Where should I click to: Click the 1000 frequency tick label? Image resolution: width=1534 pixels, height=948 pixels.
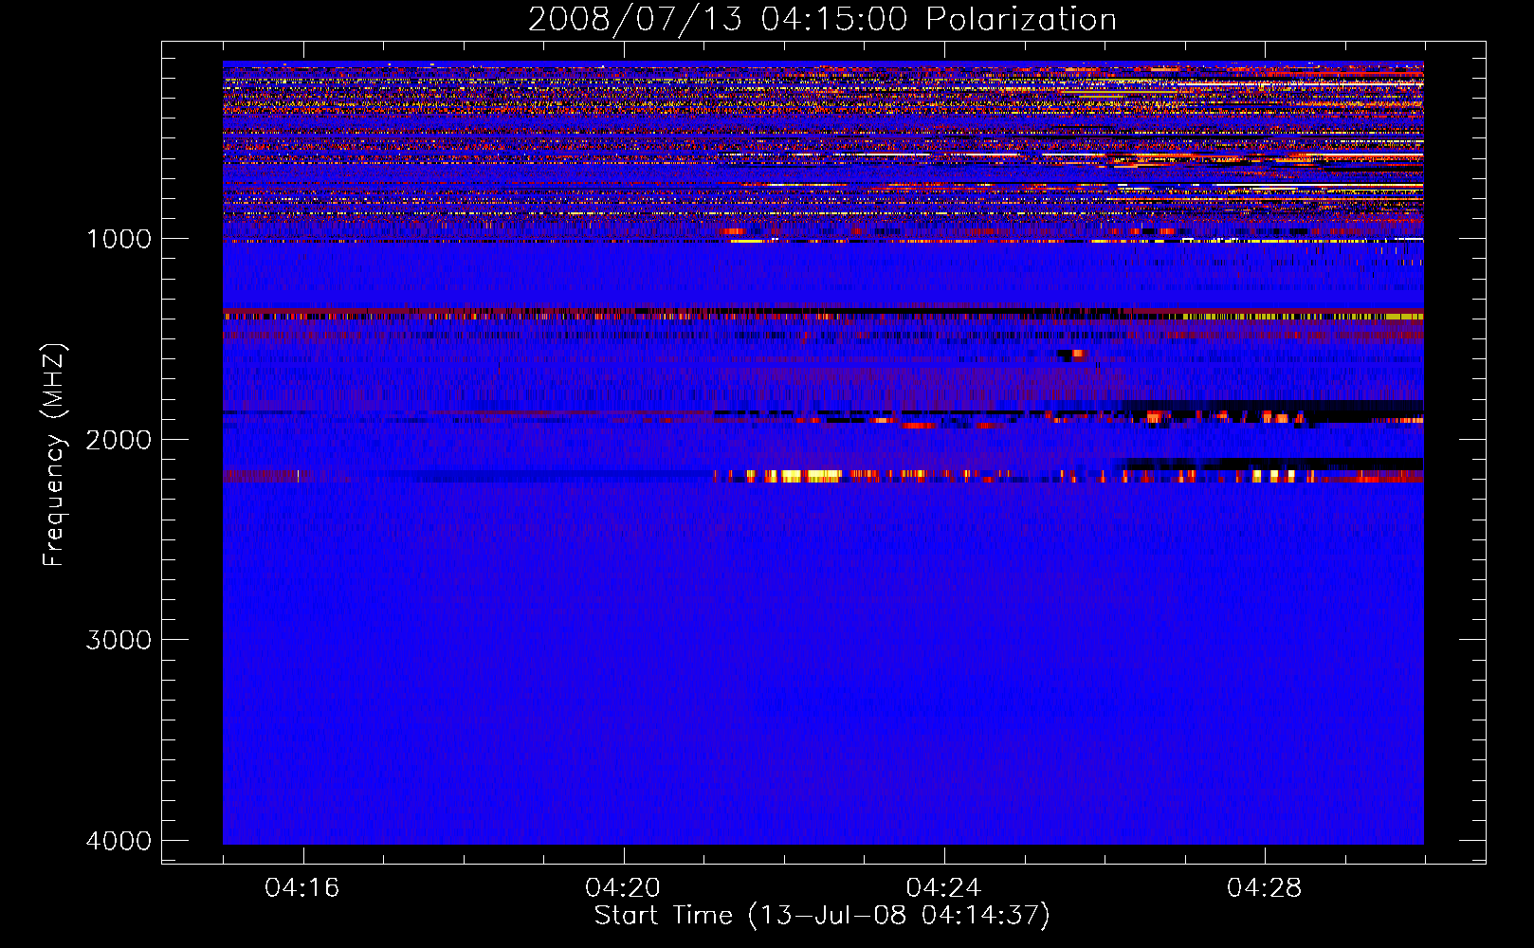point(119,239)
